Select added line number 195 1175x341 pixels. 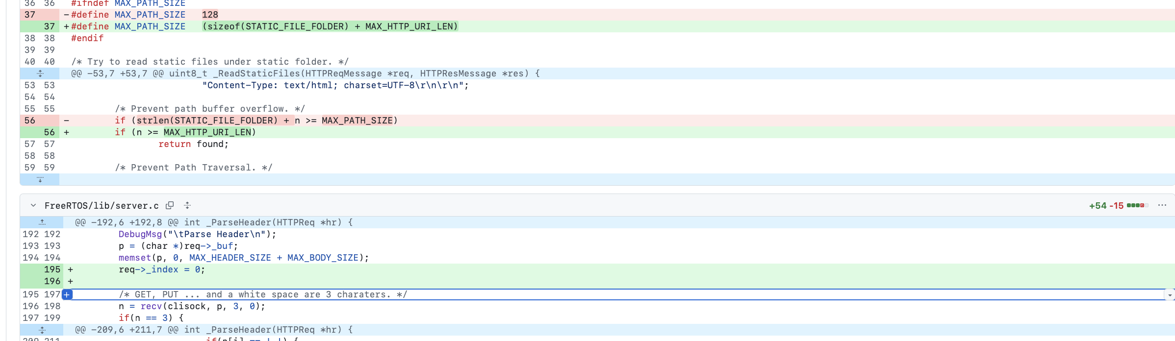coord(52,269)
